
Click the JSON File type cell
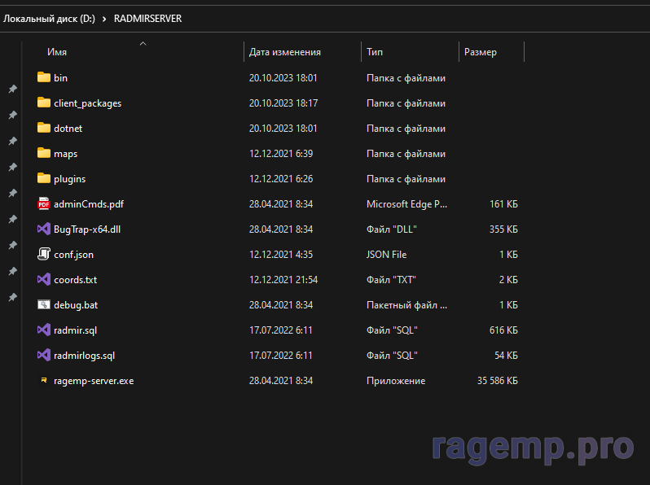click(x=386, y=255)
